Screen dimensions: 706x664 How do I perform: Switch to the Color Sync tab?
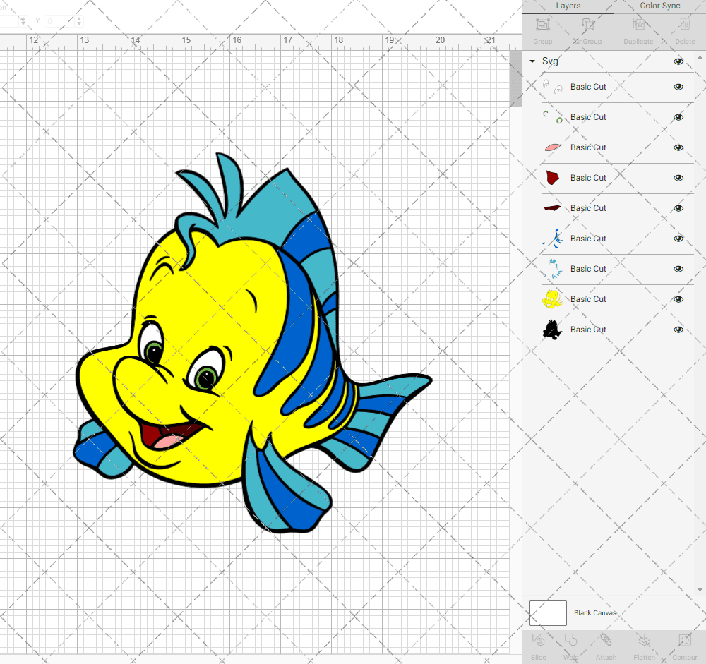click(659, 6)
